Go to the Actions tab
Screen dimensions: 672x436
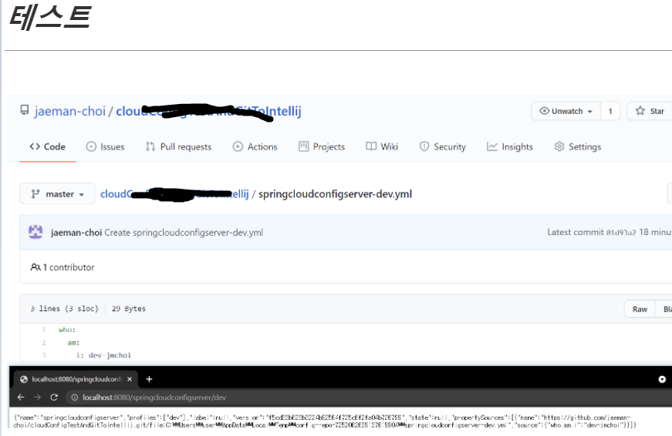pyautogui.click(x=255, y=147)
